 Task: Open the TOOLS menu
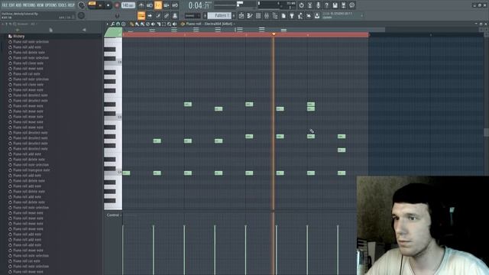pos(63,5)
